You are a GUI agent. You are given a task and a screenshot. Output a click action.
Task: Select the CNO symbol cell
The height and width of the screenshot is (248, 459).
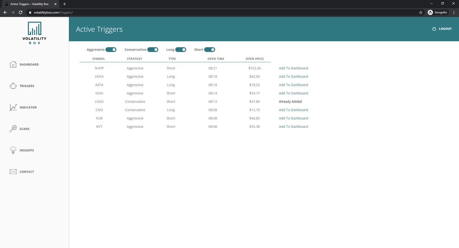click(99, 110)
